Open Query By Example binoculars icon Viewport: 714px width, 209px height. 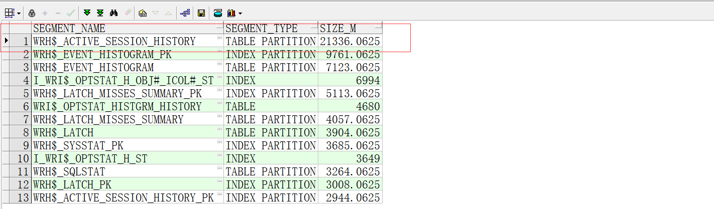click(113, 13)
